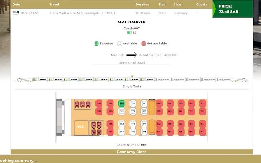Pick seat 174 on the seat map
This screenshot has height=163, width=261.
(x=144, y=123)
